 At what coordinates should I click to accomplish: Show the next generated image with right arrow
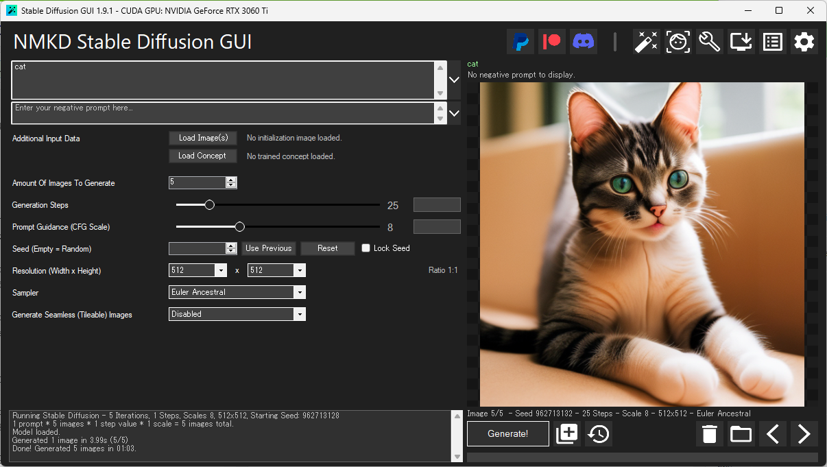pyautogui.click(x=804, y=434)
